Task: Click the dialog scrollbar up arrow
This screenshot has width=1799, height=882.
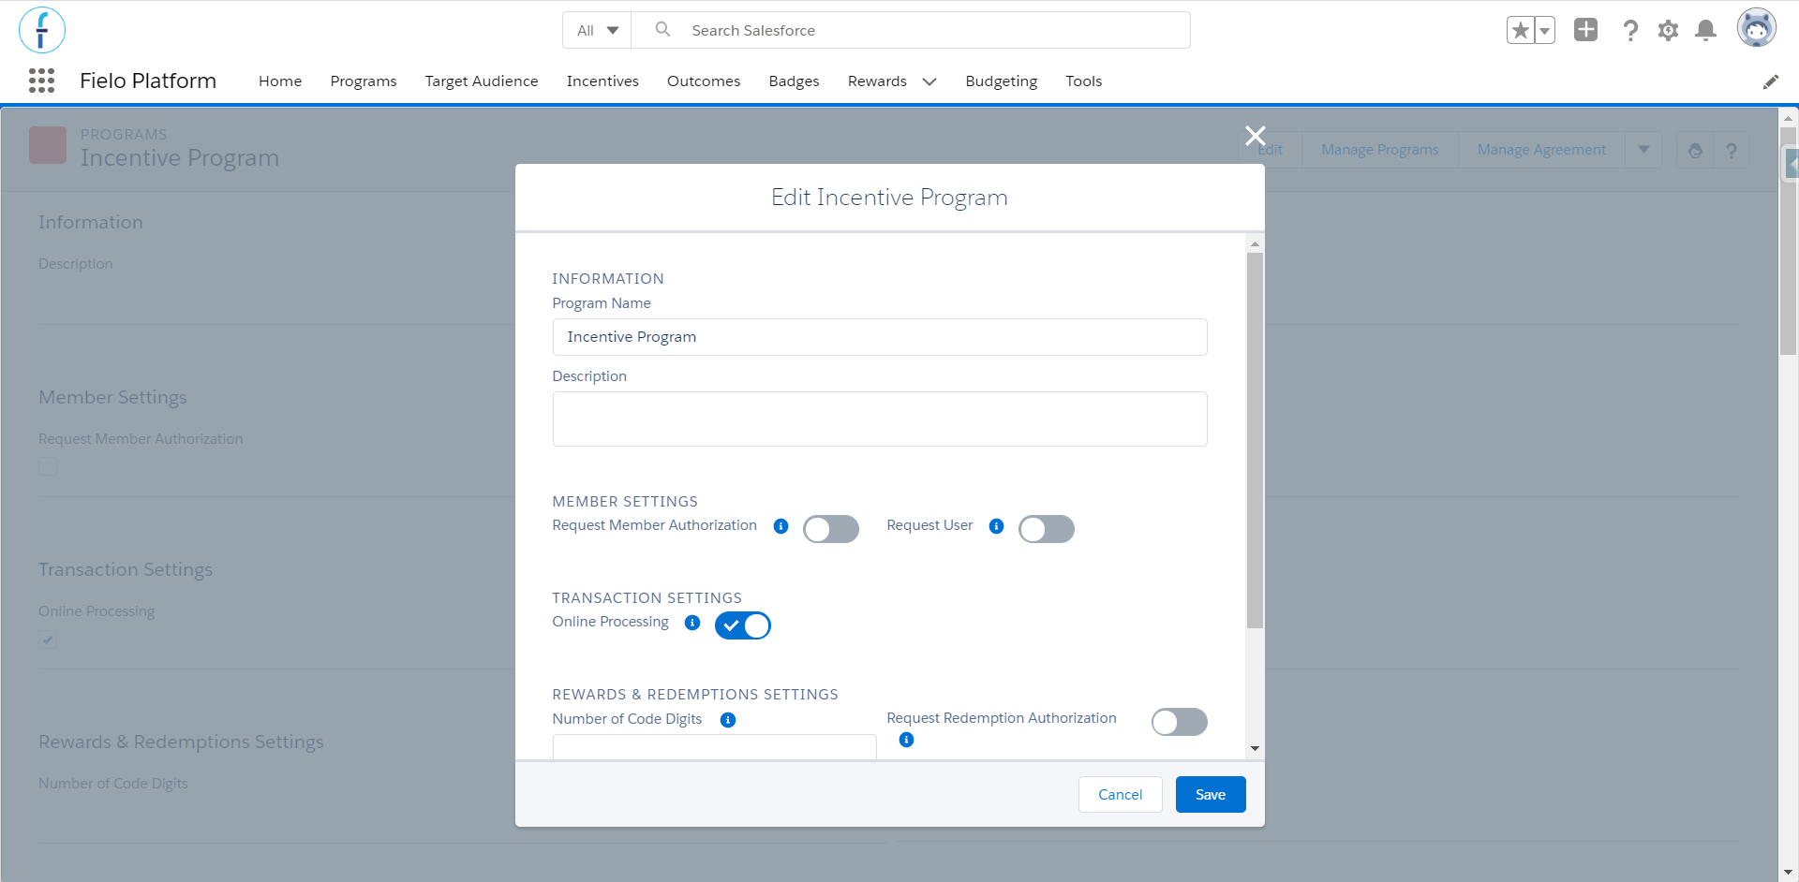Action: [1255, 243]
